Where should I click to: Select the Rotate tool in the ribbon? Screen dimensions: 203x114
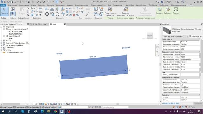click(57, 14)
